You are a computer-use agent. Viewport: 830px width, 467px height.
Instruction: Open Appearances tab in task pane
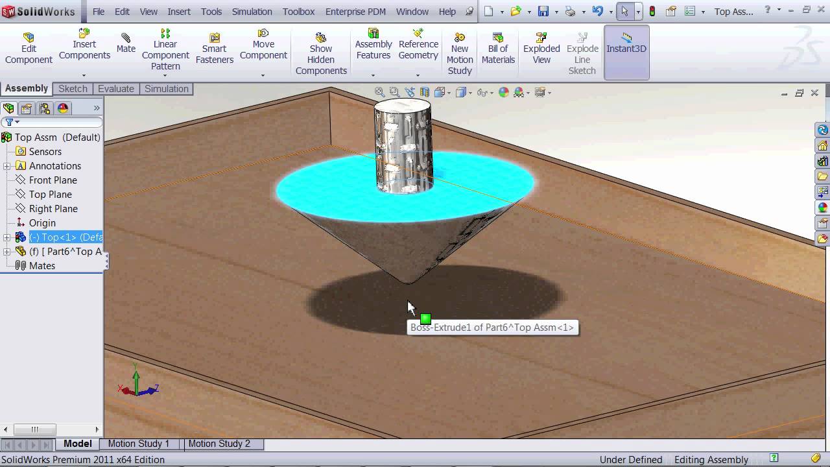click(823, 208)
